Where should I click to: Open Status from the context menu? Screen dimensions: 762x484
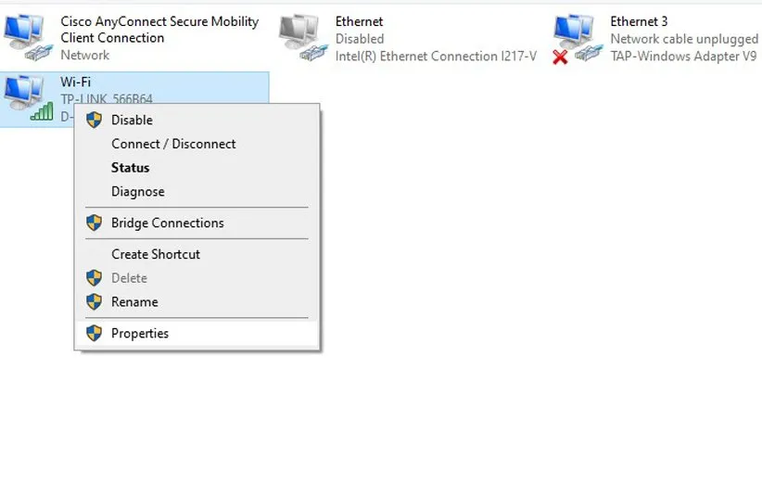point(130,168)
